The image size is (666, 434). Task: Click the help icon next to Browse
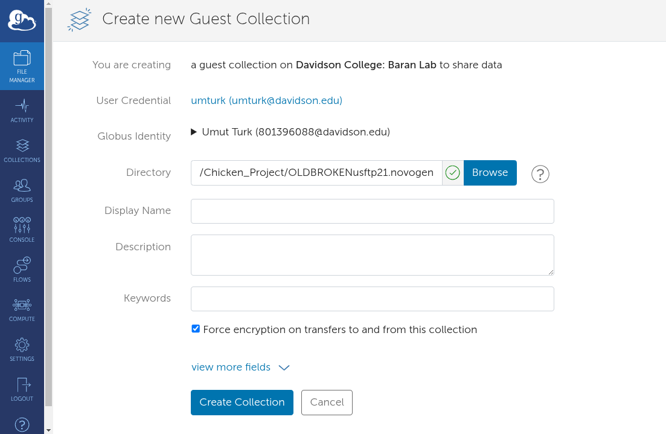point(540,174)
